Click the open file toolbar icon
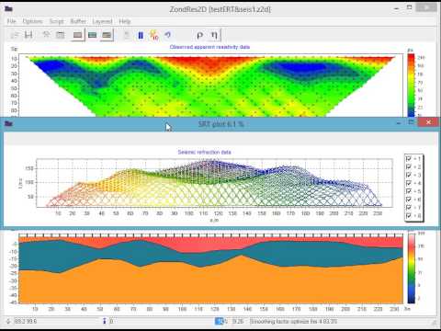 point(15,35)
